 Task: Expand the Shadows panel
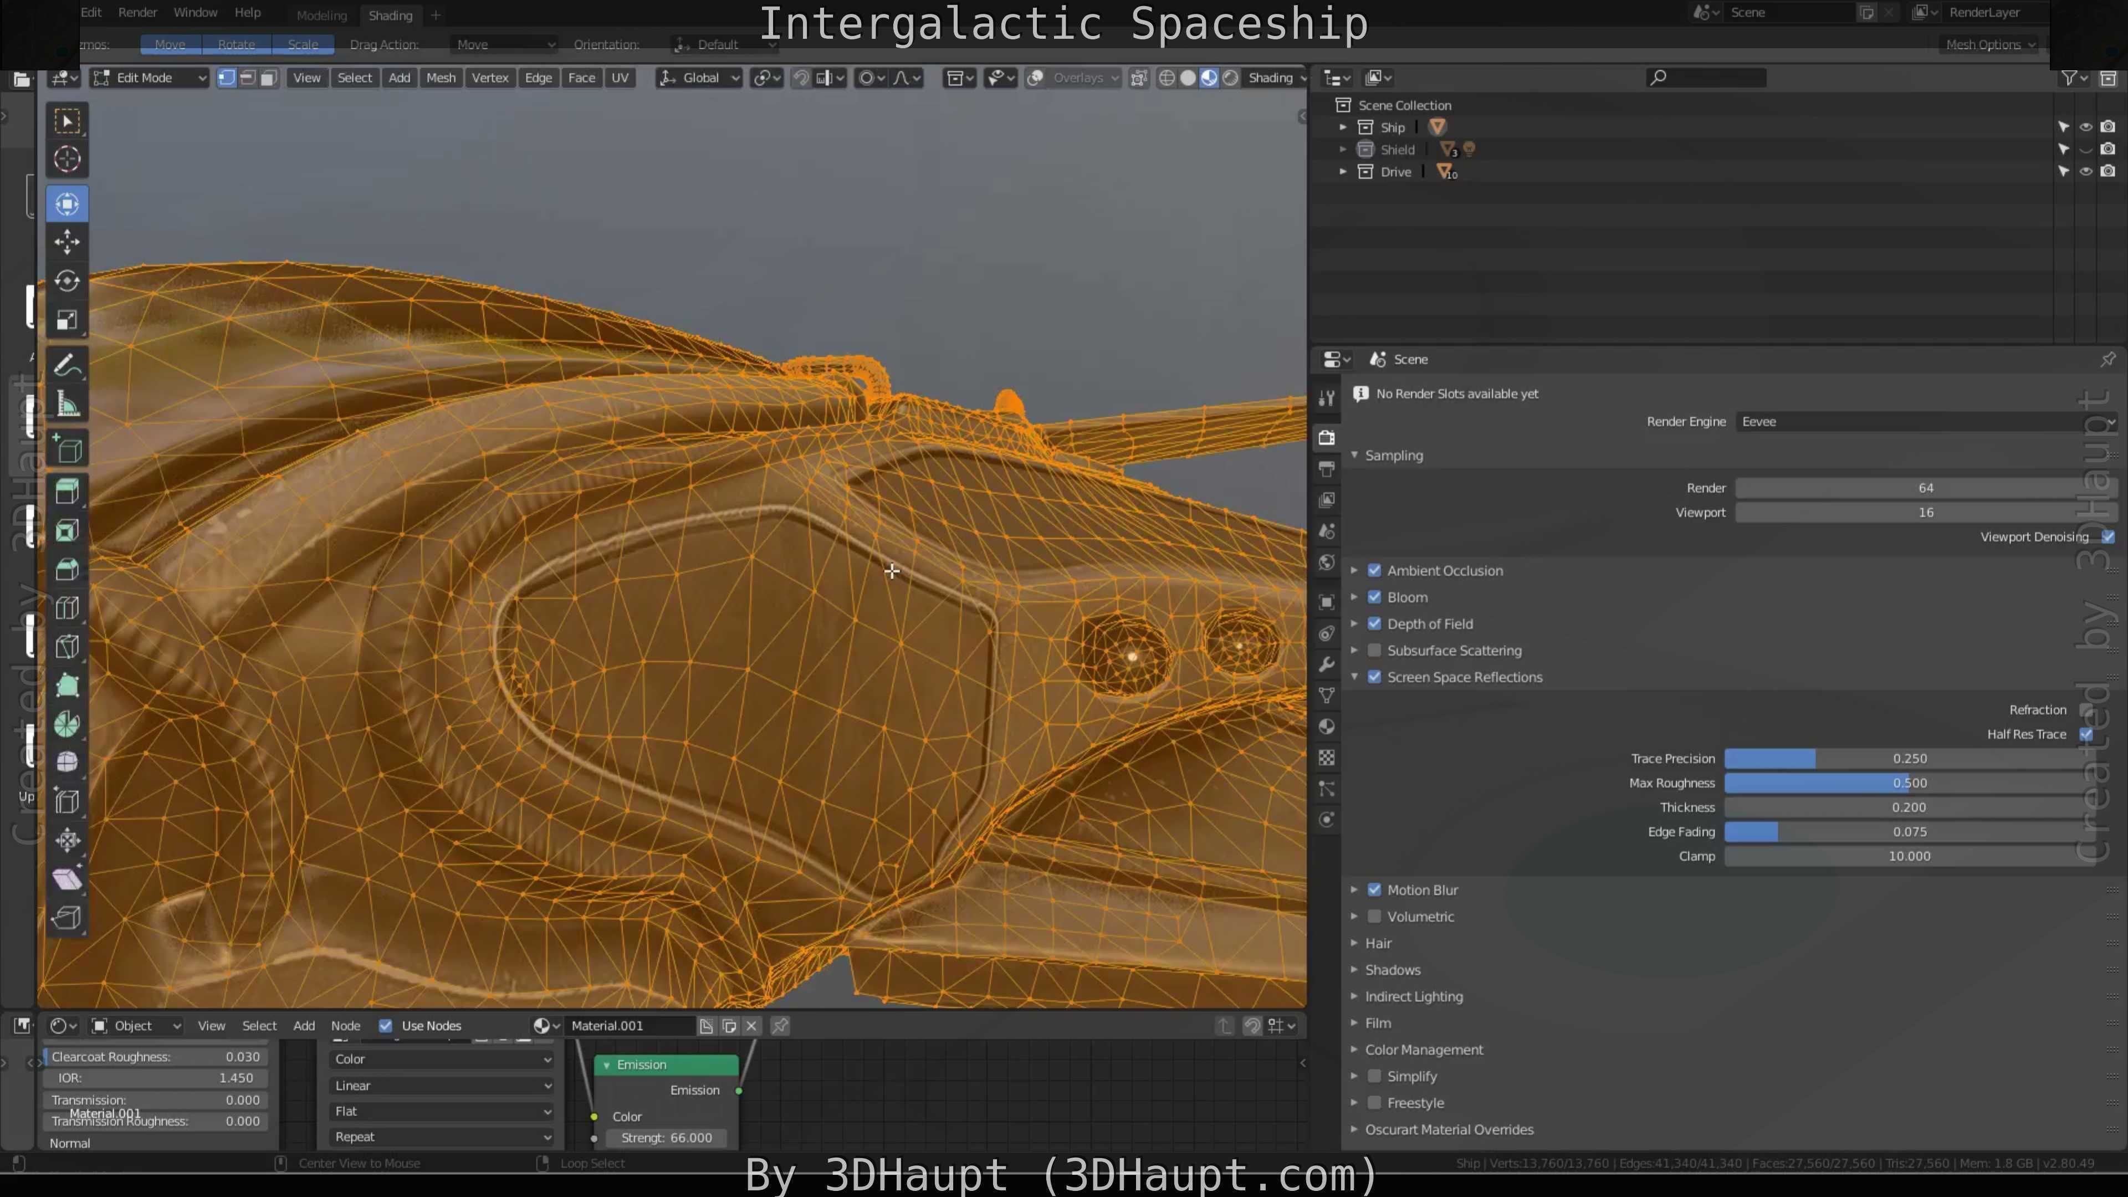coord(1392,970)
